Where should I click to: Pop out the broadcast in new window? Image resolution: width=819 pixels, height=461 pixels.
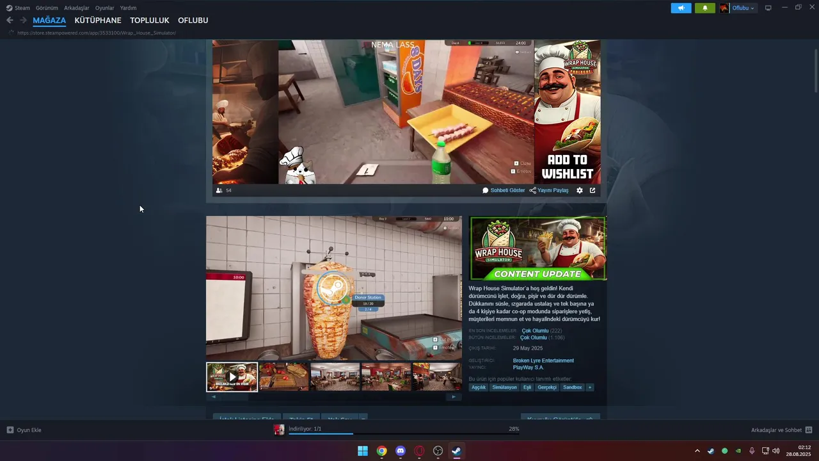click(592, 190)
